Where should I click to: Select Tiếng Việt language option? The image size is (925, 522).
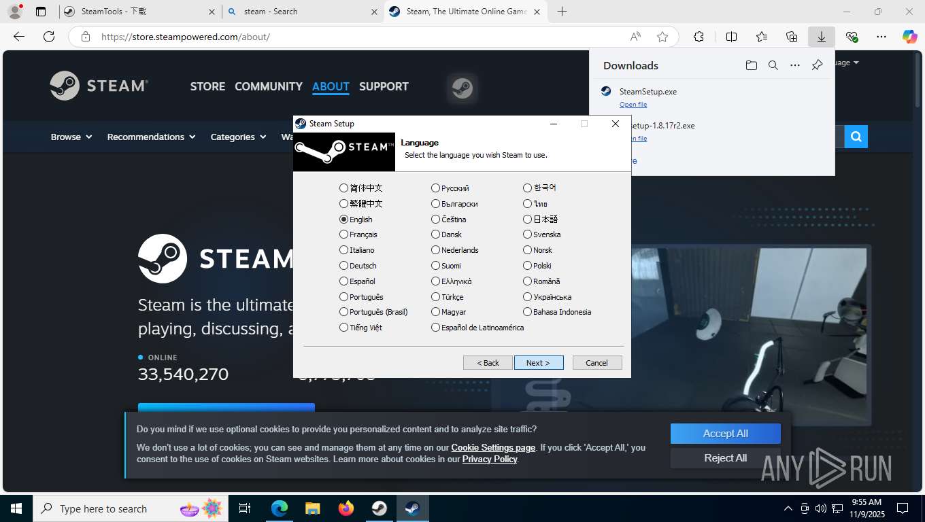(361, 328)
